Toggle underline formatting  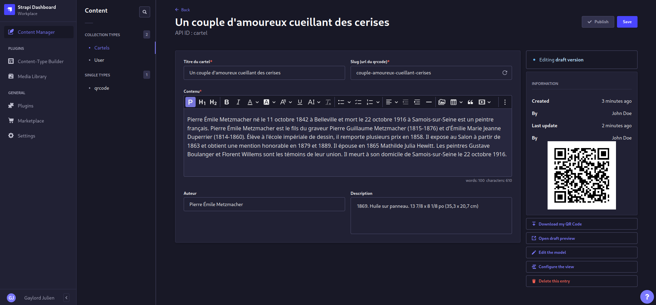click(x=300, y=102)
